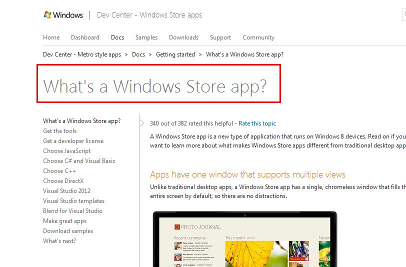
Task: Select Visual Studio templates in the sidebar
Action: coord(74,201)
